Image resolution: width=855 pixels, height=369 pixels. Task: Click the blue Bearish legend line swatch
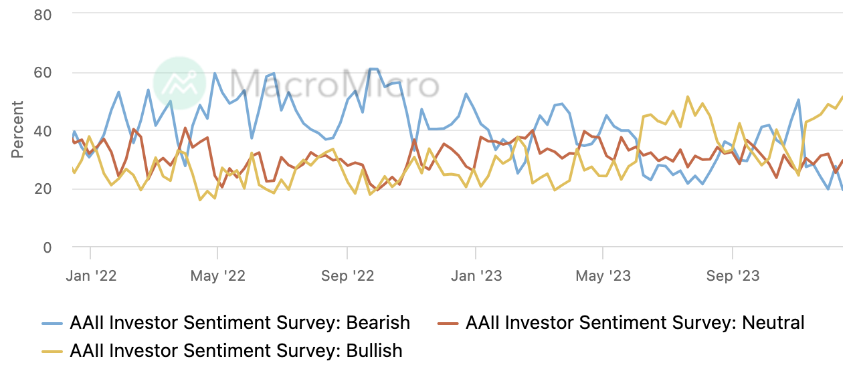52,324
